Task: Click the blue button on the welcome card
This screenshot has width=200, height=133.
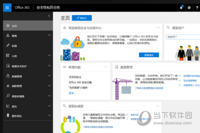Action: coord(149,55)
